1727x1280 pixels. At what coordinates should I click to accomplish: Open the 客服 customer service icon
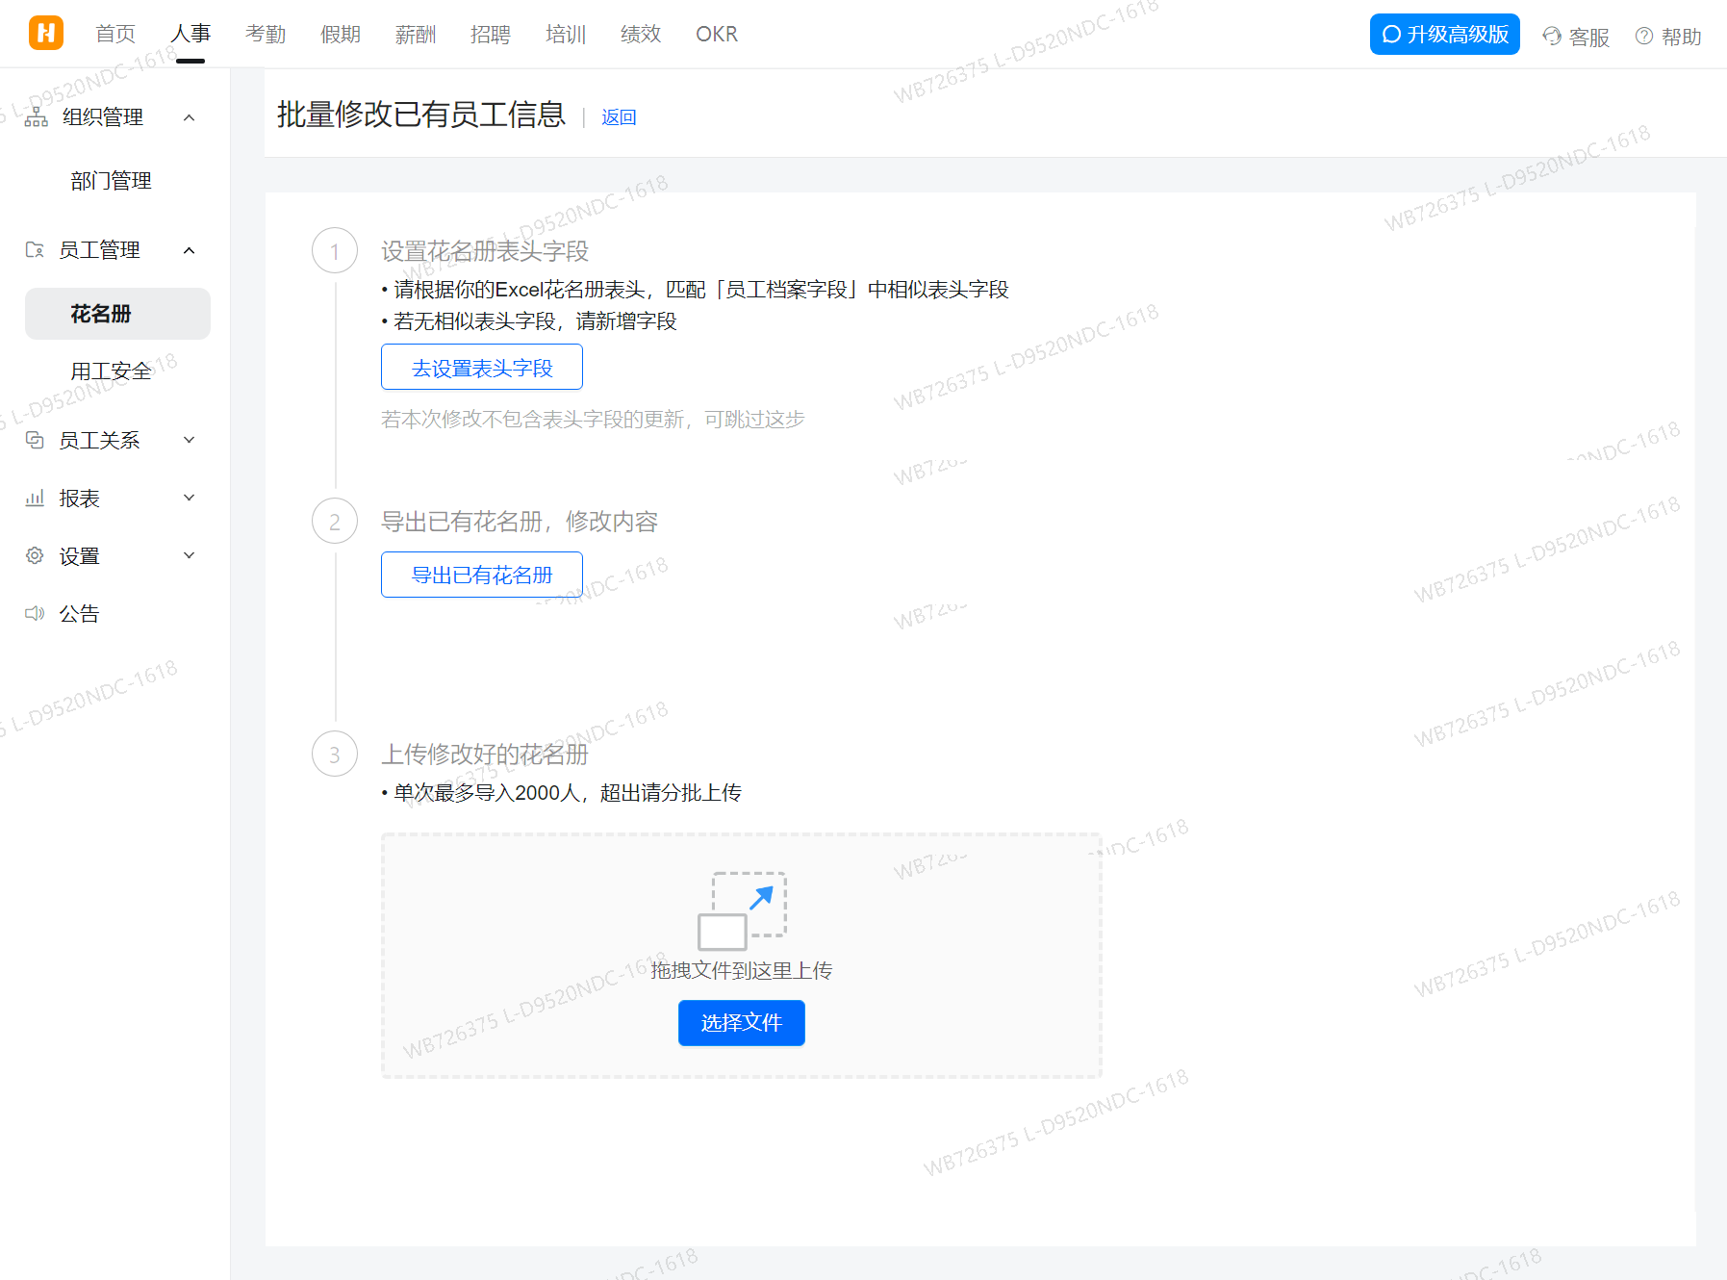1551,36
